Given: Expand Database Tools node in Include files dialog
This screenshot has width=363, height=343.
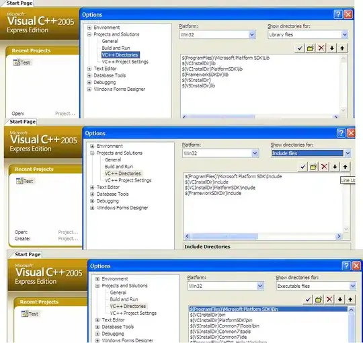Looking at the screenshot, I should 92,194.
